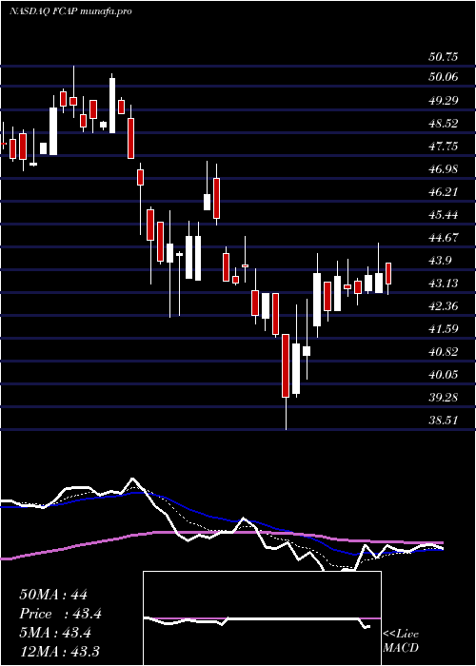This screenshot has height=666, width=476.
Task: Click the 48.52 price axis label
Action: [x=443, y=124]
